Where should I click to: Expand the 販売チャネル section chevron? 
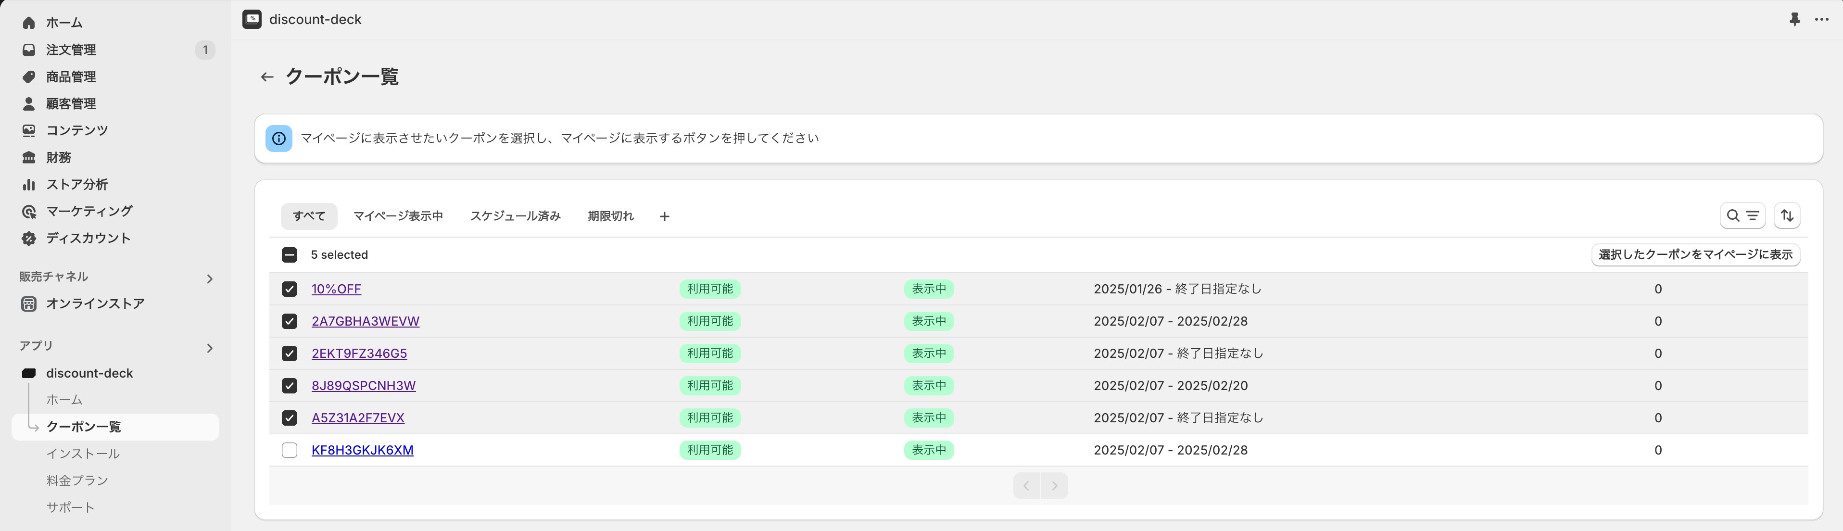click(x=210, y=278)
